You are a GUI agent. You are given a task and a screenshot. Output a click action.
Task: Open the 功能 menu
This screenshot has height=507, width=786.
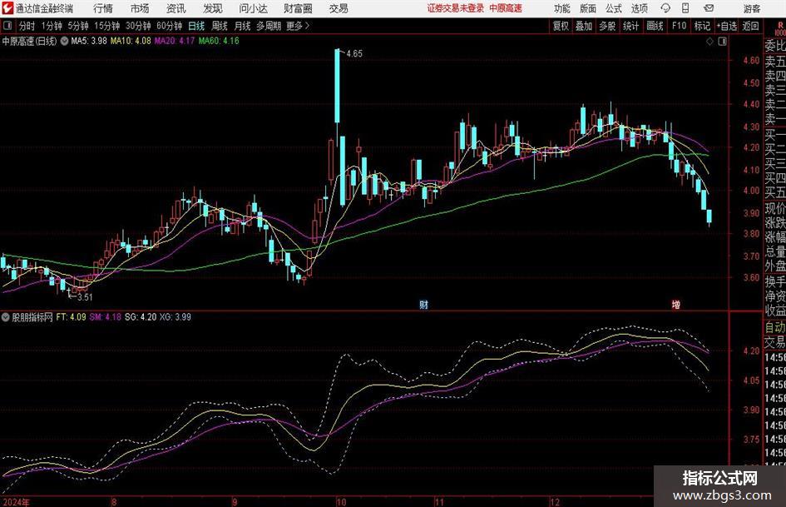562,8
